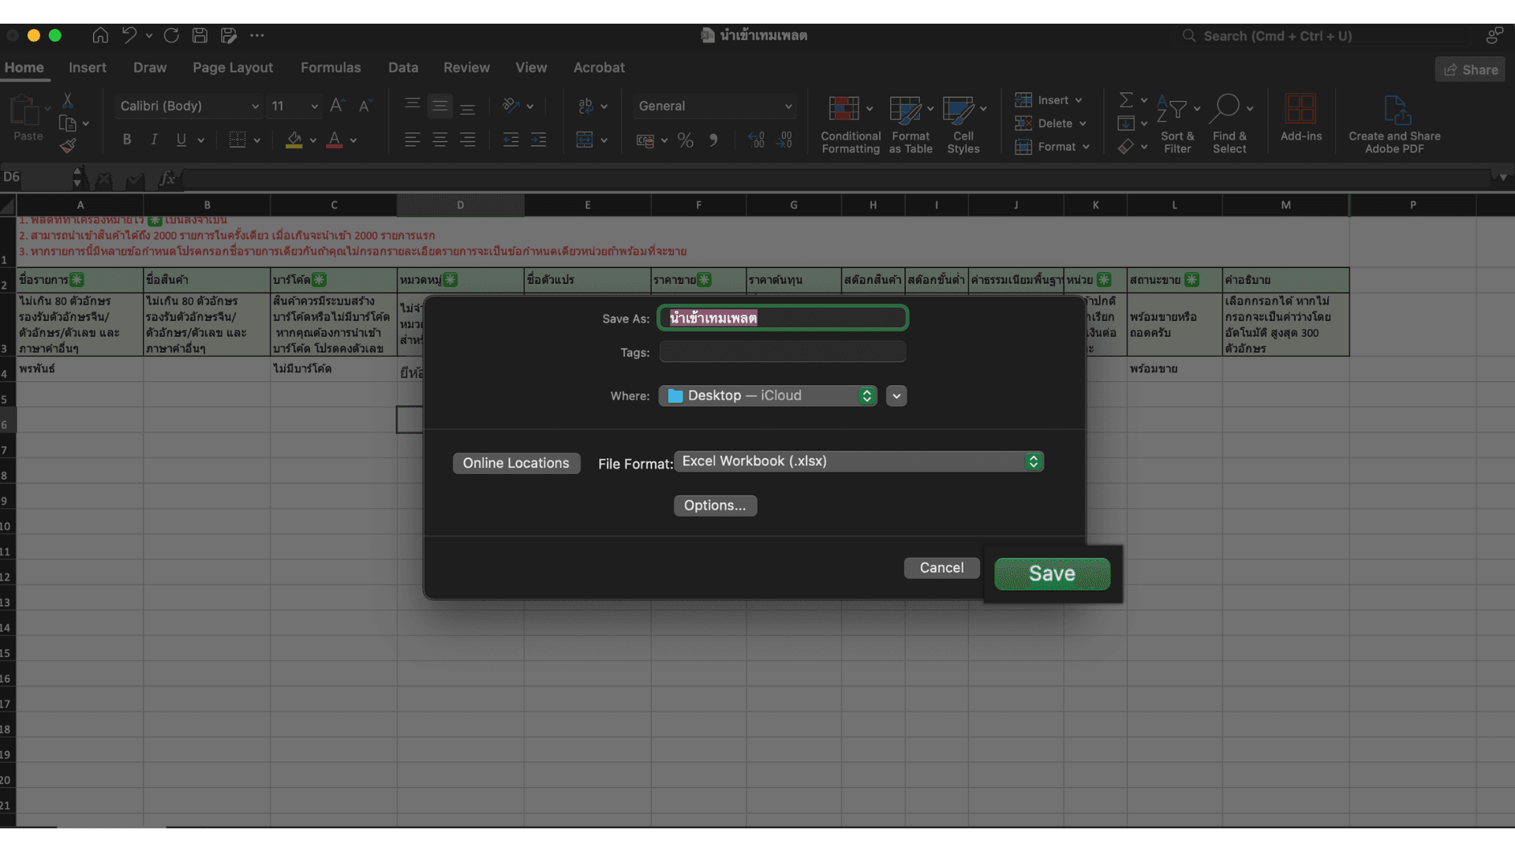Image resolution: width=1515 pixels, height=852 pixels.
Task: Click the Tags input field
Action: coord(782,353)
